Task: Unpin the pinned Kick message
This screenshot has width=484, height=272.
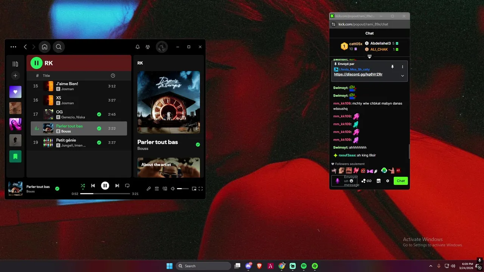Action: point(392,66)
